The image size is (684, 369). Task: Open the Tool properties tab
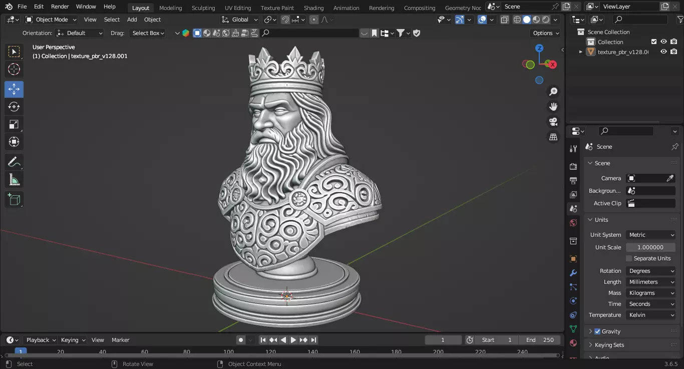(x=573, y=149)
